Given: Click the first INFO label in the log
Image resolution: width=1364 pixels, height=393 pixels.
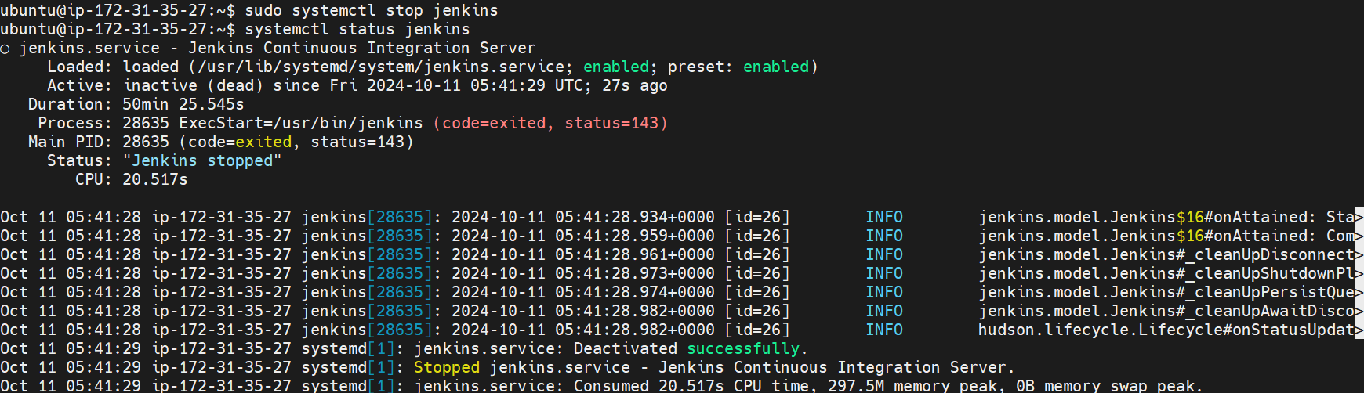Looking at the screenshot, I should [x=884, y=218].
